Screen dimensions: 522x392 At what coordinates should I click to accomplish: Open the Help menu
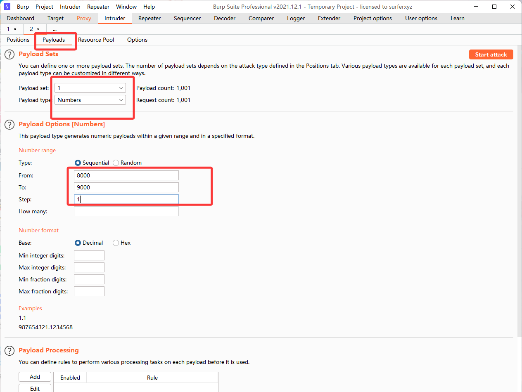pyautogui.click(x=149, y=7)
